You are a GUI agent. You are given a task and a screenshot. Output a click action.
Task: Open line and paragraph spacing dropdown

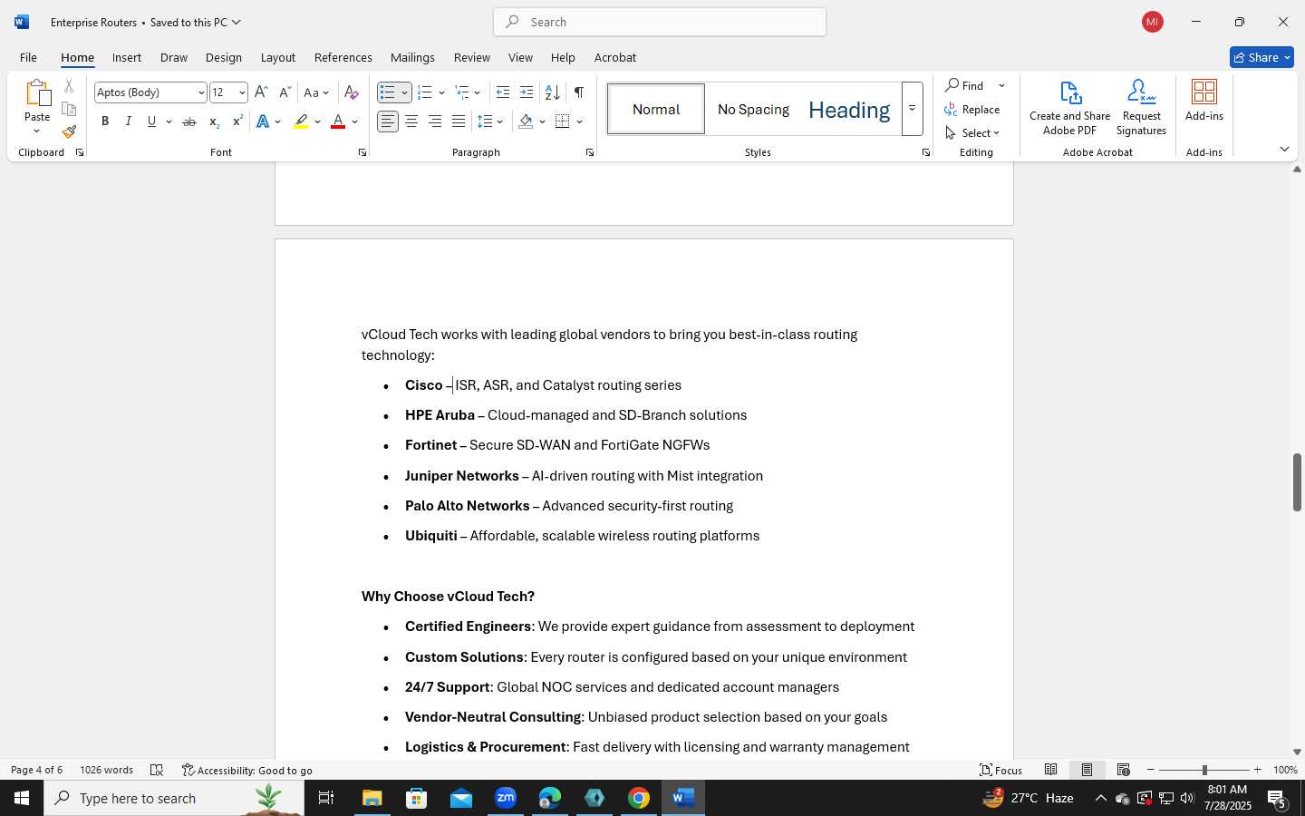click(x=490, y=121)
